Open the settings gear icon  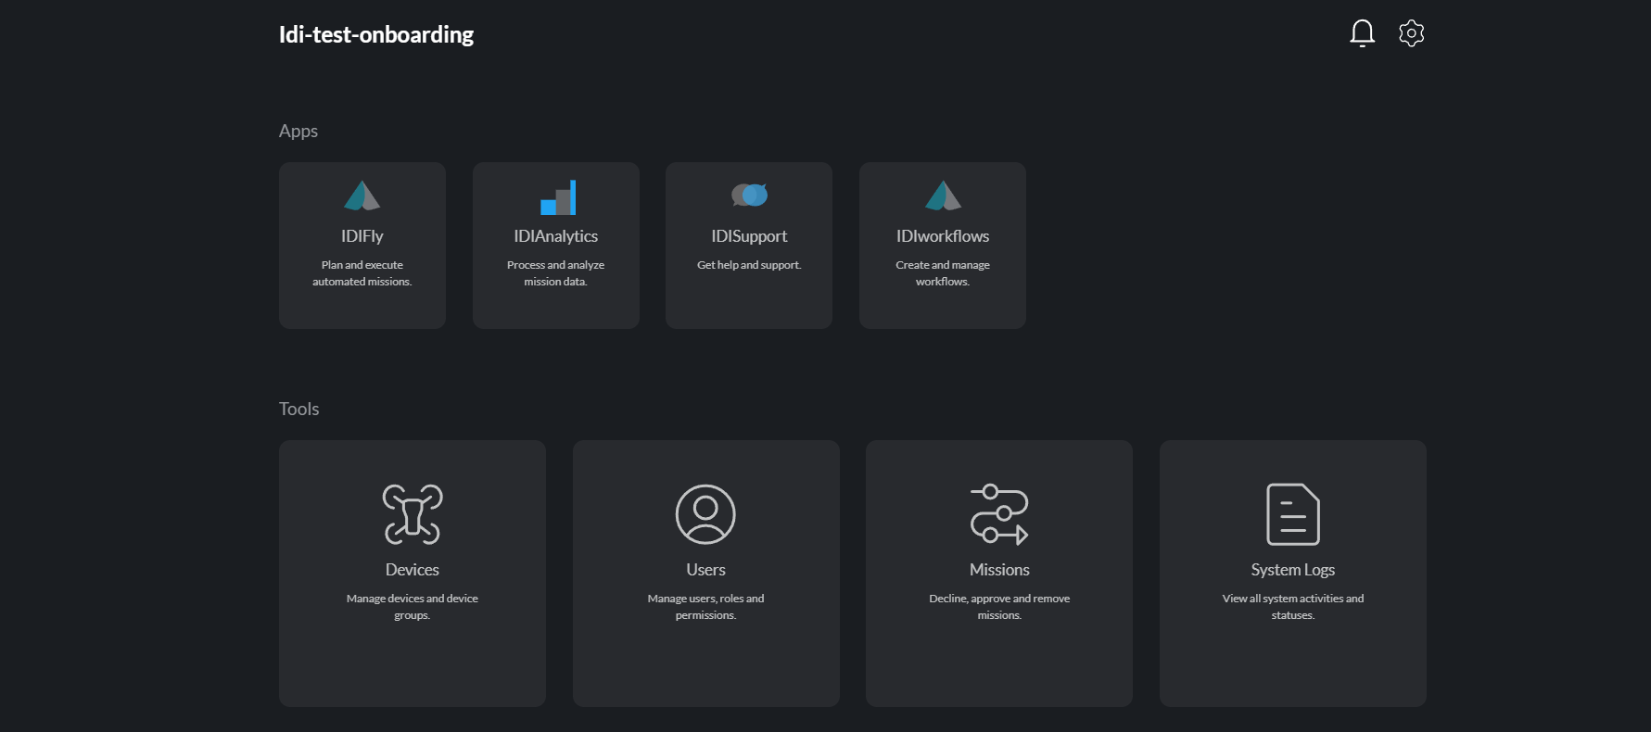click(1411, 33)
